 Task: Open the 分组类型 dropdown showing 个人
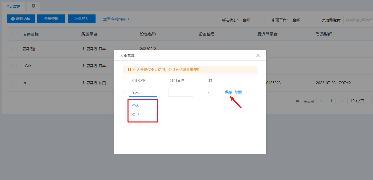[143, 92]
